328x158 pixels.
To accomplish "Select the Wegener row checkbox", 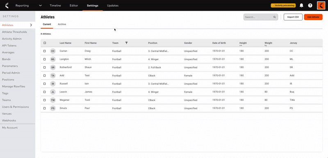I will 45,100.
